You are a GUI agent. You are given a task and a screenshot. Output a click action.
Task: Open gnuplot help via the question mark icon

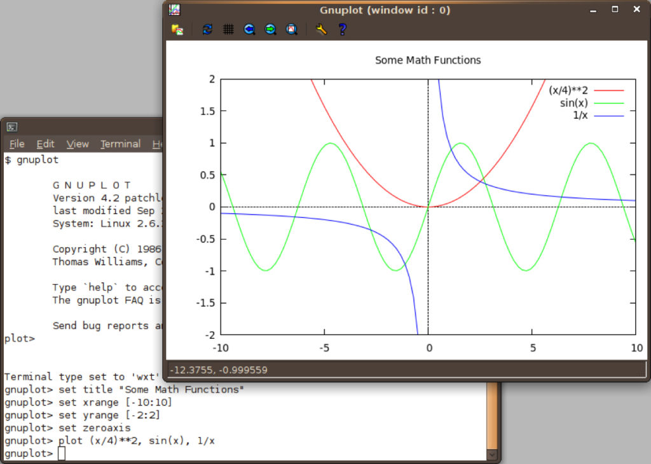coord(342,29)
